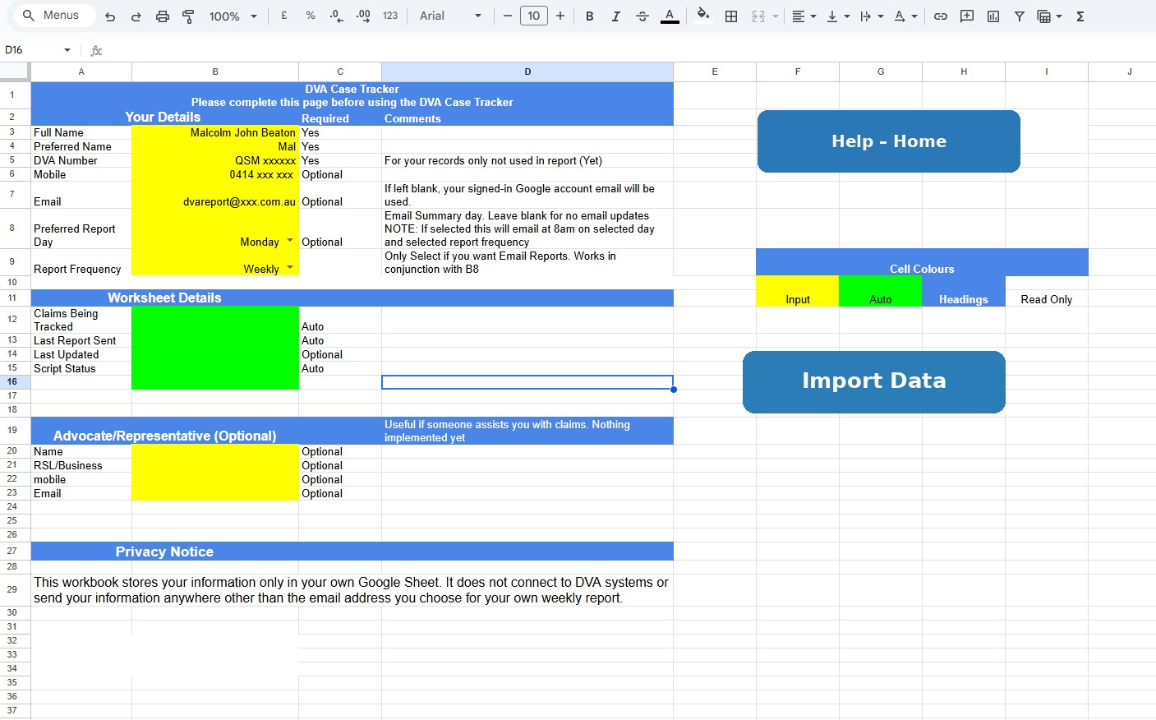1156x720 pixels.
Task: Open the zoom level dropdown
Action: (x=233, y=16)
